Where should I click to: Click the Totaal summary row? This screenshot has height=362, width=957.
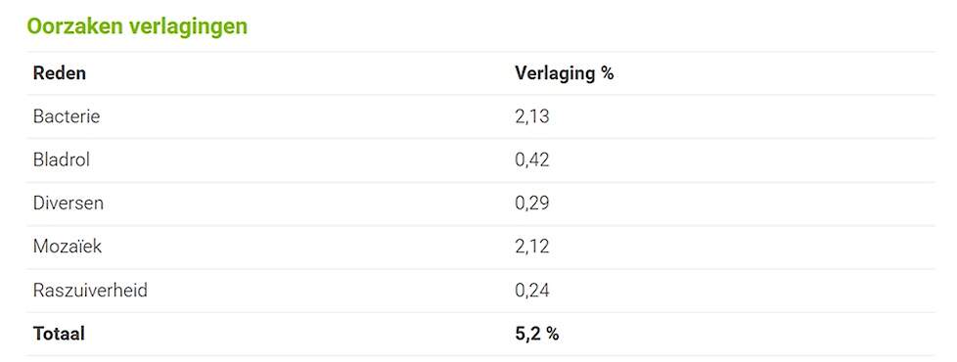(480, 335)
